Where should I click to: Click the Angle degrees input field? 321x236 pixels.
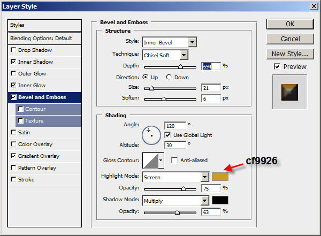(175, 126)
